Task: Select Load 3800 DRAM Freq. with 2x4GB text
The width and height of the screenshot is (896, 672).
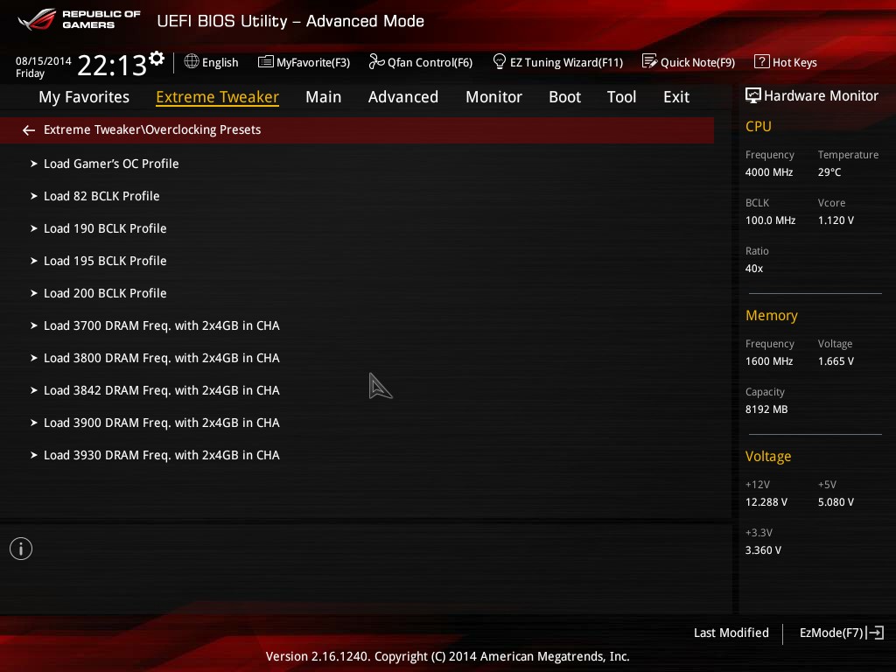Action: pyautogui.click(x=162, y=358)
